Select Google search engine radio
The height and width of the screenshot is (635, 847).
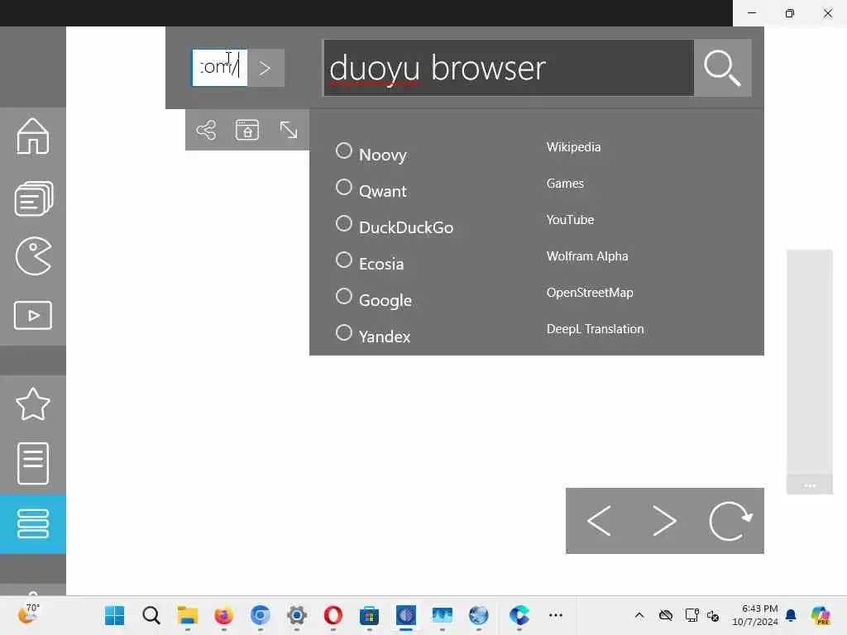tap(343, 297)
